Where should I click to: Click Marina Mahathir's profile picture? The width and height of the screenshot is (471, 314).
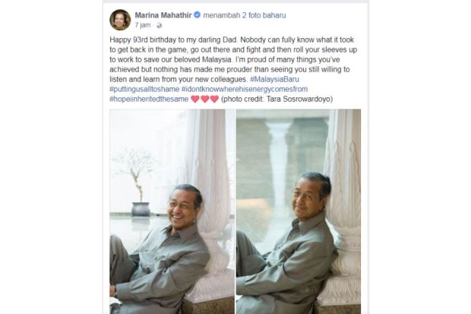[120, 20]
